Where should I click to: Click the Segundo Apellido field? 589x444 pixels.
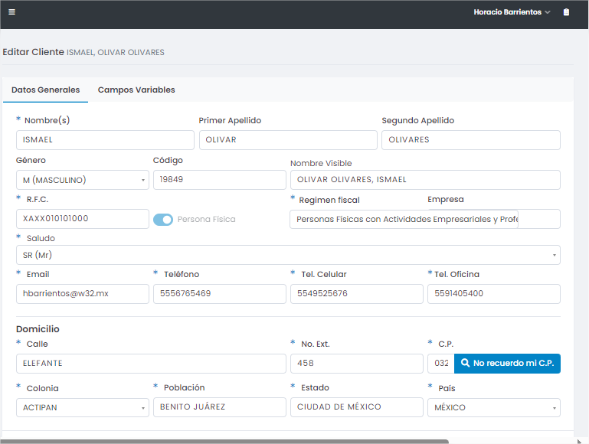point(471,140)
